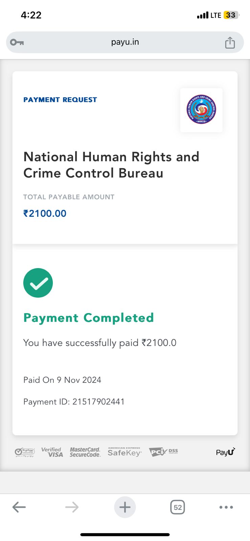Tap the browser forward arrow

click(72, 507)
